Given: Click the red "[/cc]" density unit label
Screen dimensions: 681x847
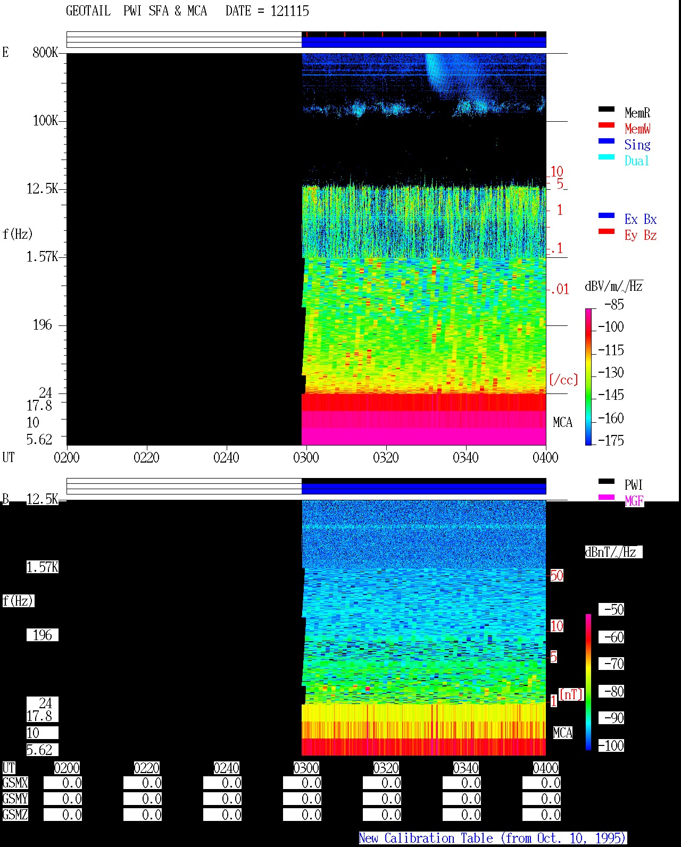Looking at the screenshot, I should (x=563, y=380).
